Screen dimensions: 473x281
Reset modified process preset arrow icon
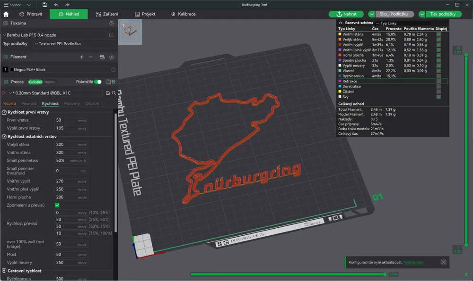click(x=4, y=93)
